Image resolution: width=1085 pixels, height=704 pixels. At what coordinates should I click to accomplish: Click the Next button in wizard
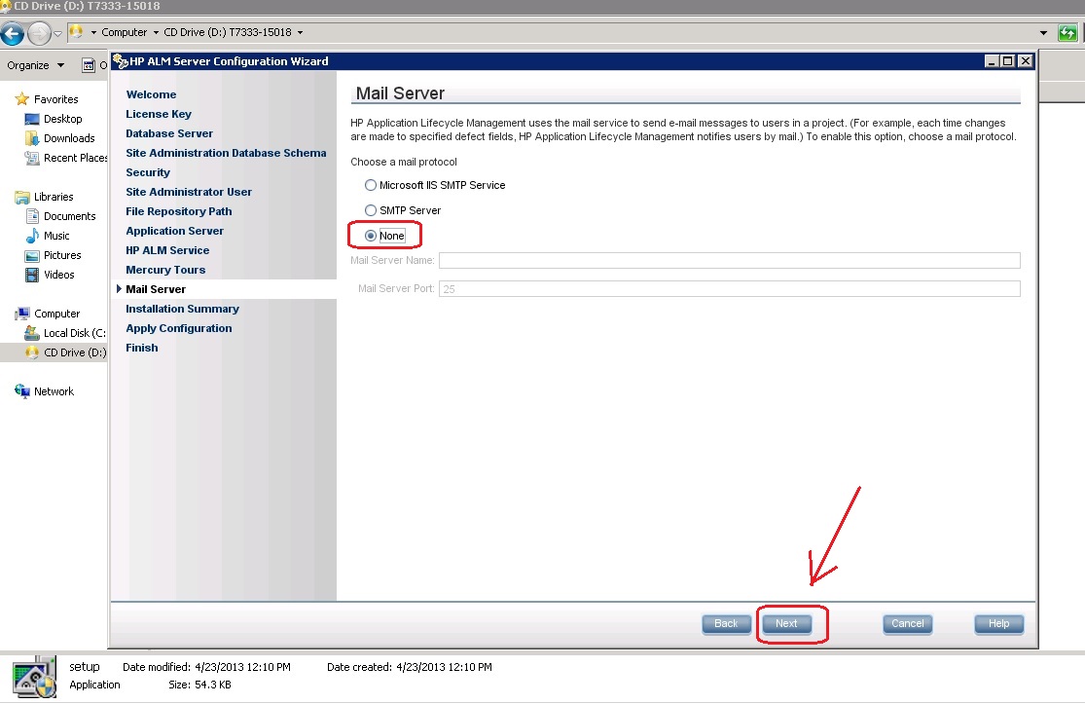[x=786, y=624]
